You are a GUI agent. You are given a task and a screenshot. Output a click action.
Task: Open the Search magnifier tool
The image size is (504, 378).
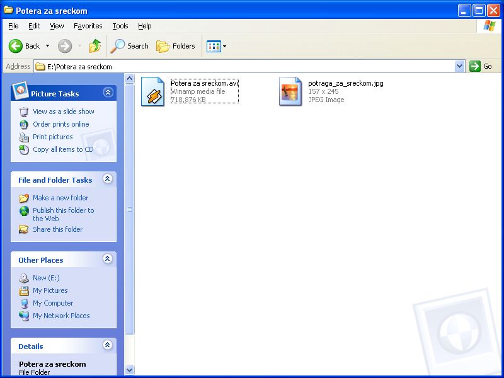point(129,46)
